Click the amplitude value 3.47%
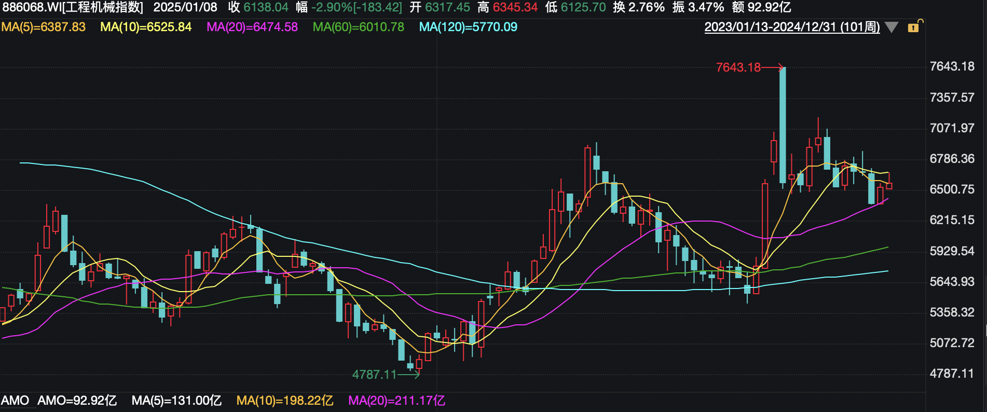Viewport: 987px width, 412px height. [706, 7]
